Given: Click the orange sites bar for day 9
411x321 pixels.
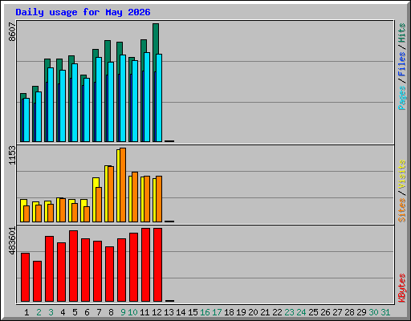Looking at the screenshot, I should [123, 185].
